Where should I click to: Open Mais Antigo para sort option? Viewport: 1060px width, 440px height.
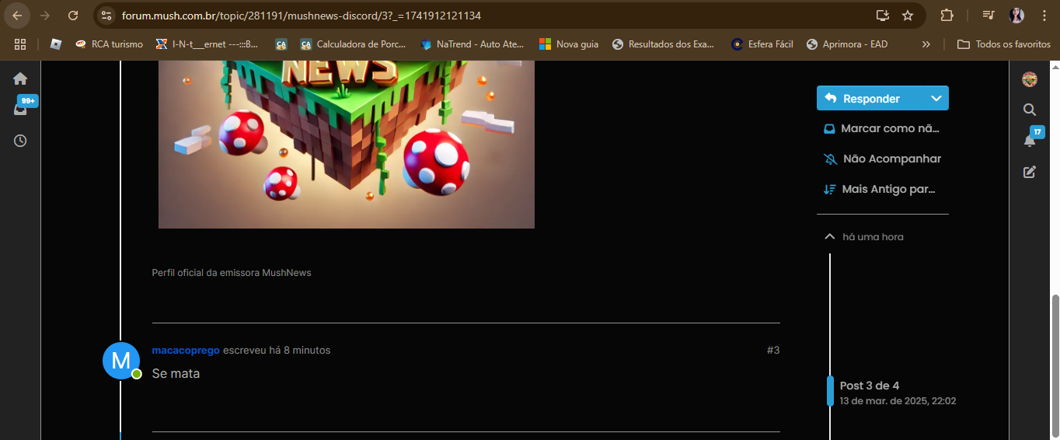pos(879,189)
